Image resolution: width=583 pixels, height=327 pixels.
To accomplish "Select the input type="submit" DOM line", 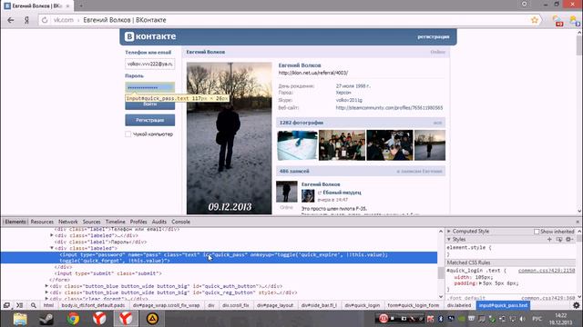I will point(107,273).
